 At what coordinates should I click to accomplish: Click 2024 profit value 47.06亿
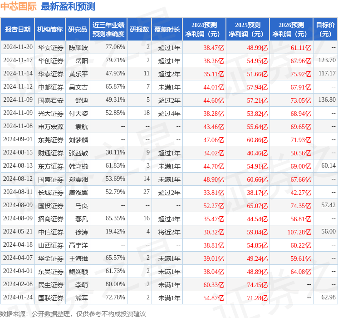pos(214,140)
